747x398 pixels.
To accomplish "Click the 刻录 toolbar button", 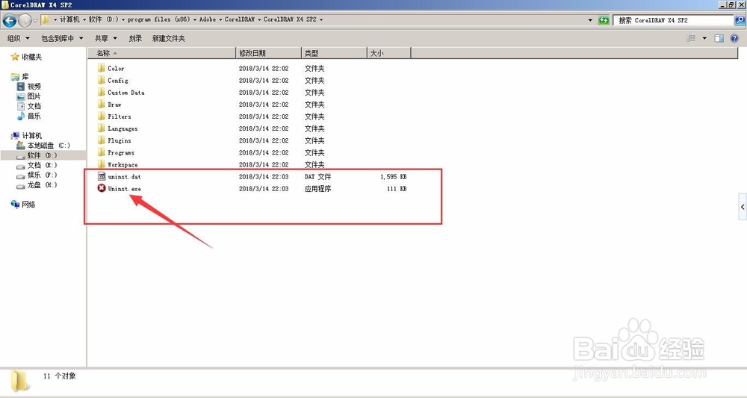I will pyautogui.click(x=135, y=38).
